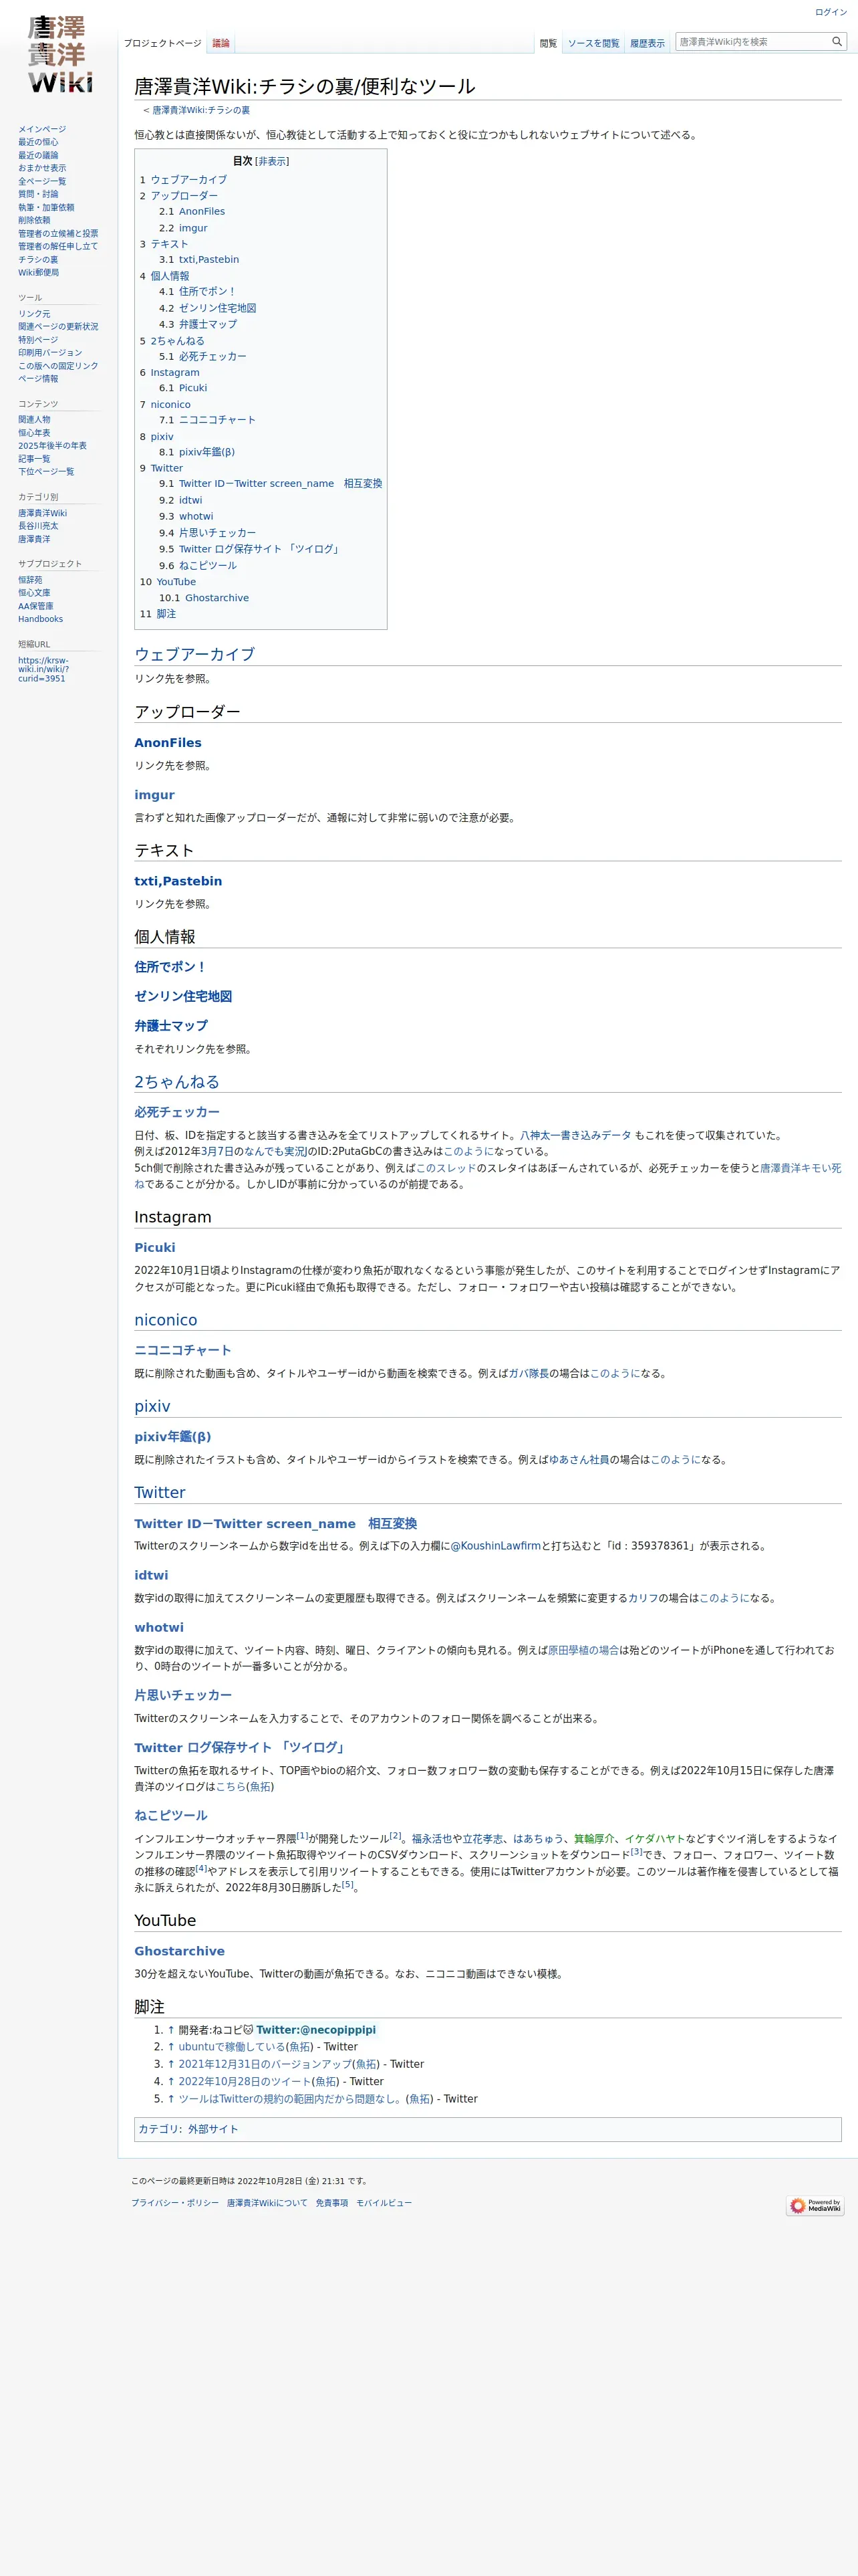Screen dimensions: 858x2576
Task: Open AA保管庫 subproject link
Action: (x=36, y=606)
